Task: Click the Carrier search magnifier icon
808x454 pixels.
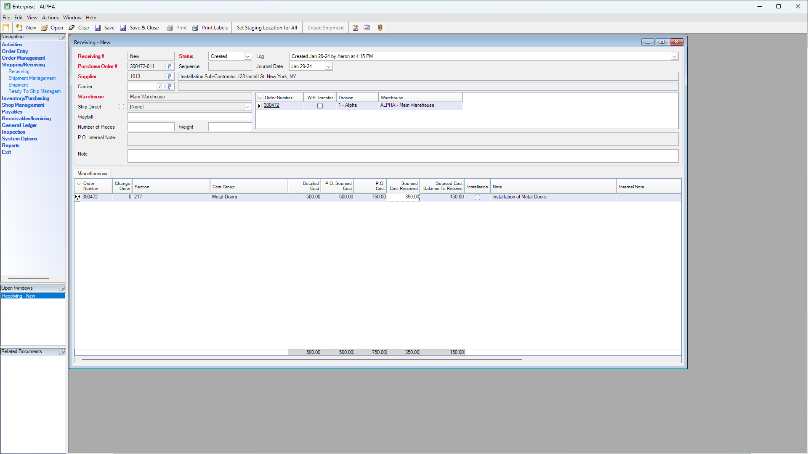Action: (160, 87)
